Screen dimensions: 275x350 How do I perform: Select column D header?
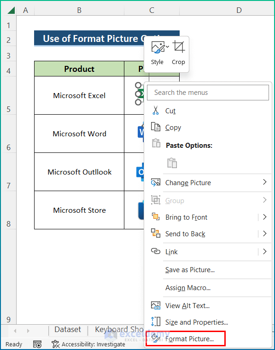click(239, 10)
